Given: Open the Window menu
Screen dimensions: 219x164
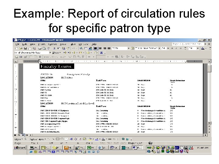Looking at the screenshot, I should coord(83,44).
